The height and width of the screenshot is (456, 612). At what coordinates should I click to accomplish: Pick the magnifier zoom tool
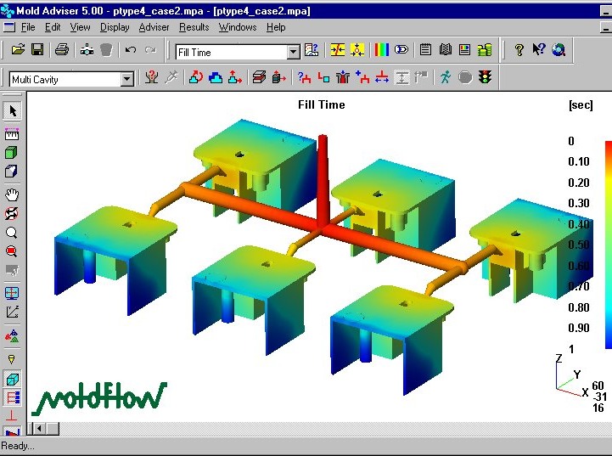12,233
